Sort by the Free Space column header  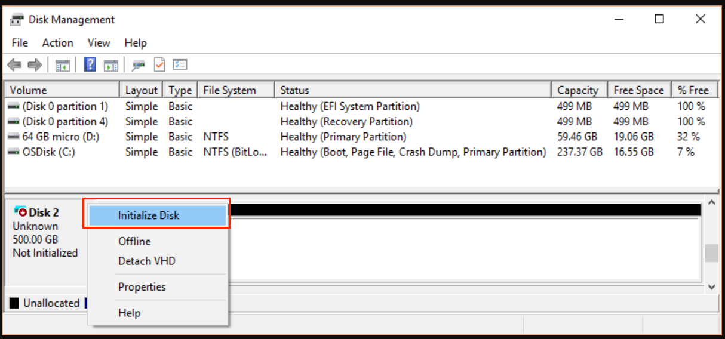point(639,90)
